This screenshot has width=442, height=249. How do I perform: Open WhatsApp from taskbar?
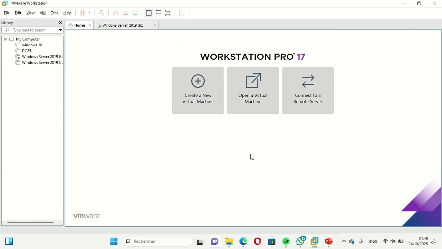(301, 241)
